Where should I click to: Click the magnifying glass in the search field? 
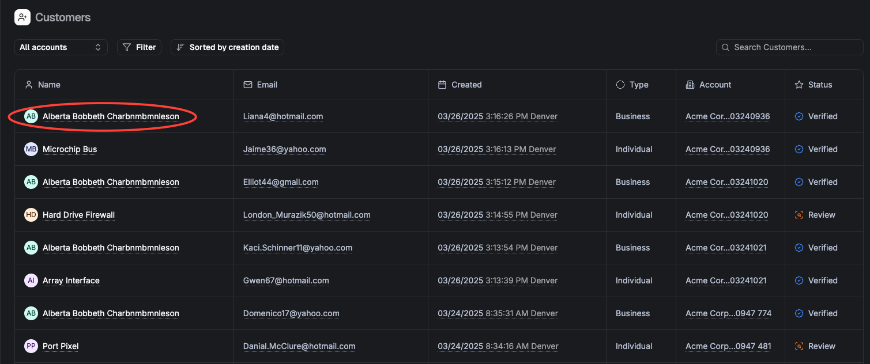tap(725, 47)
